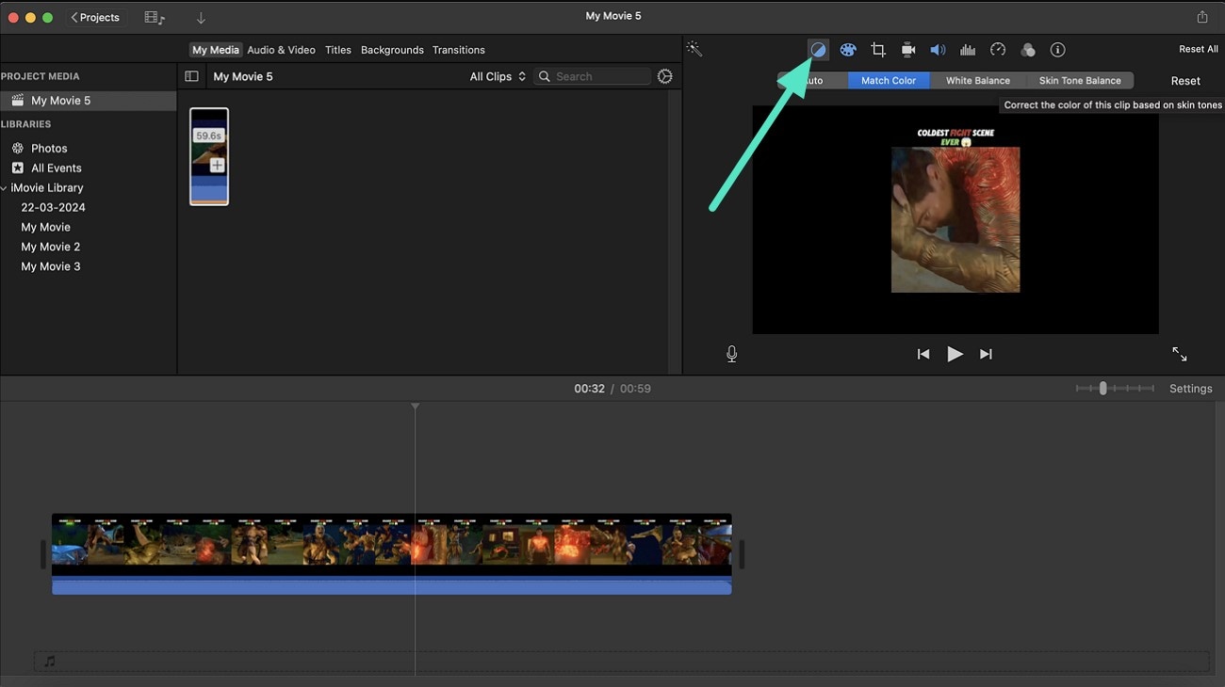Click the voiceover microphone icon
The image size is (1225, 687).
[732, 354]
